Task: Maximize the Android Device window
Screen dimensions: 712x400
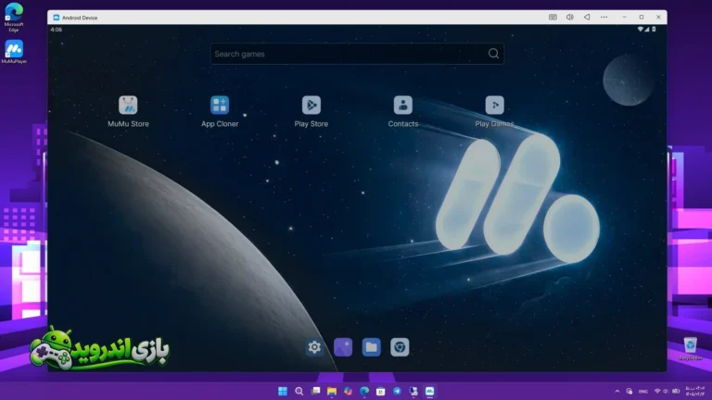Action: click(642, 18)
